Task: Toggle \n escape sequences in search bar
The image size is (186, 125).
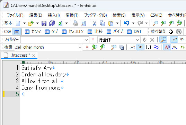Action: [x=140, y=47]
